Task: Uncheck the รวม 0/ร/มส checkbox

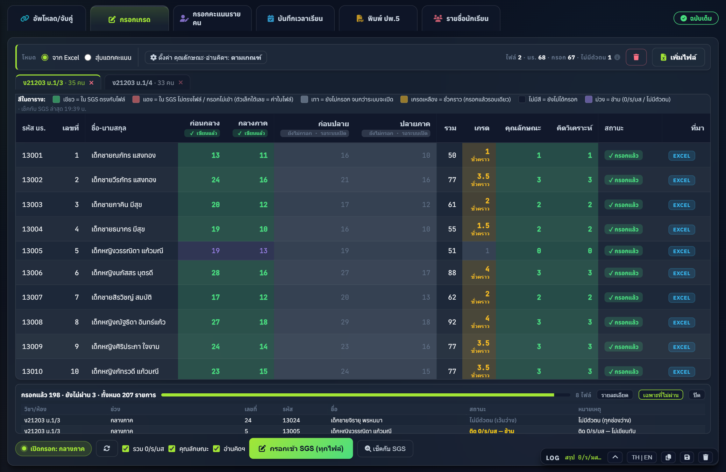Action: pyautogui.click(x=126, y=449)
